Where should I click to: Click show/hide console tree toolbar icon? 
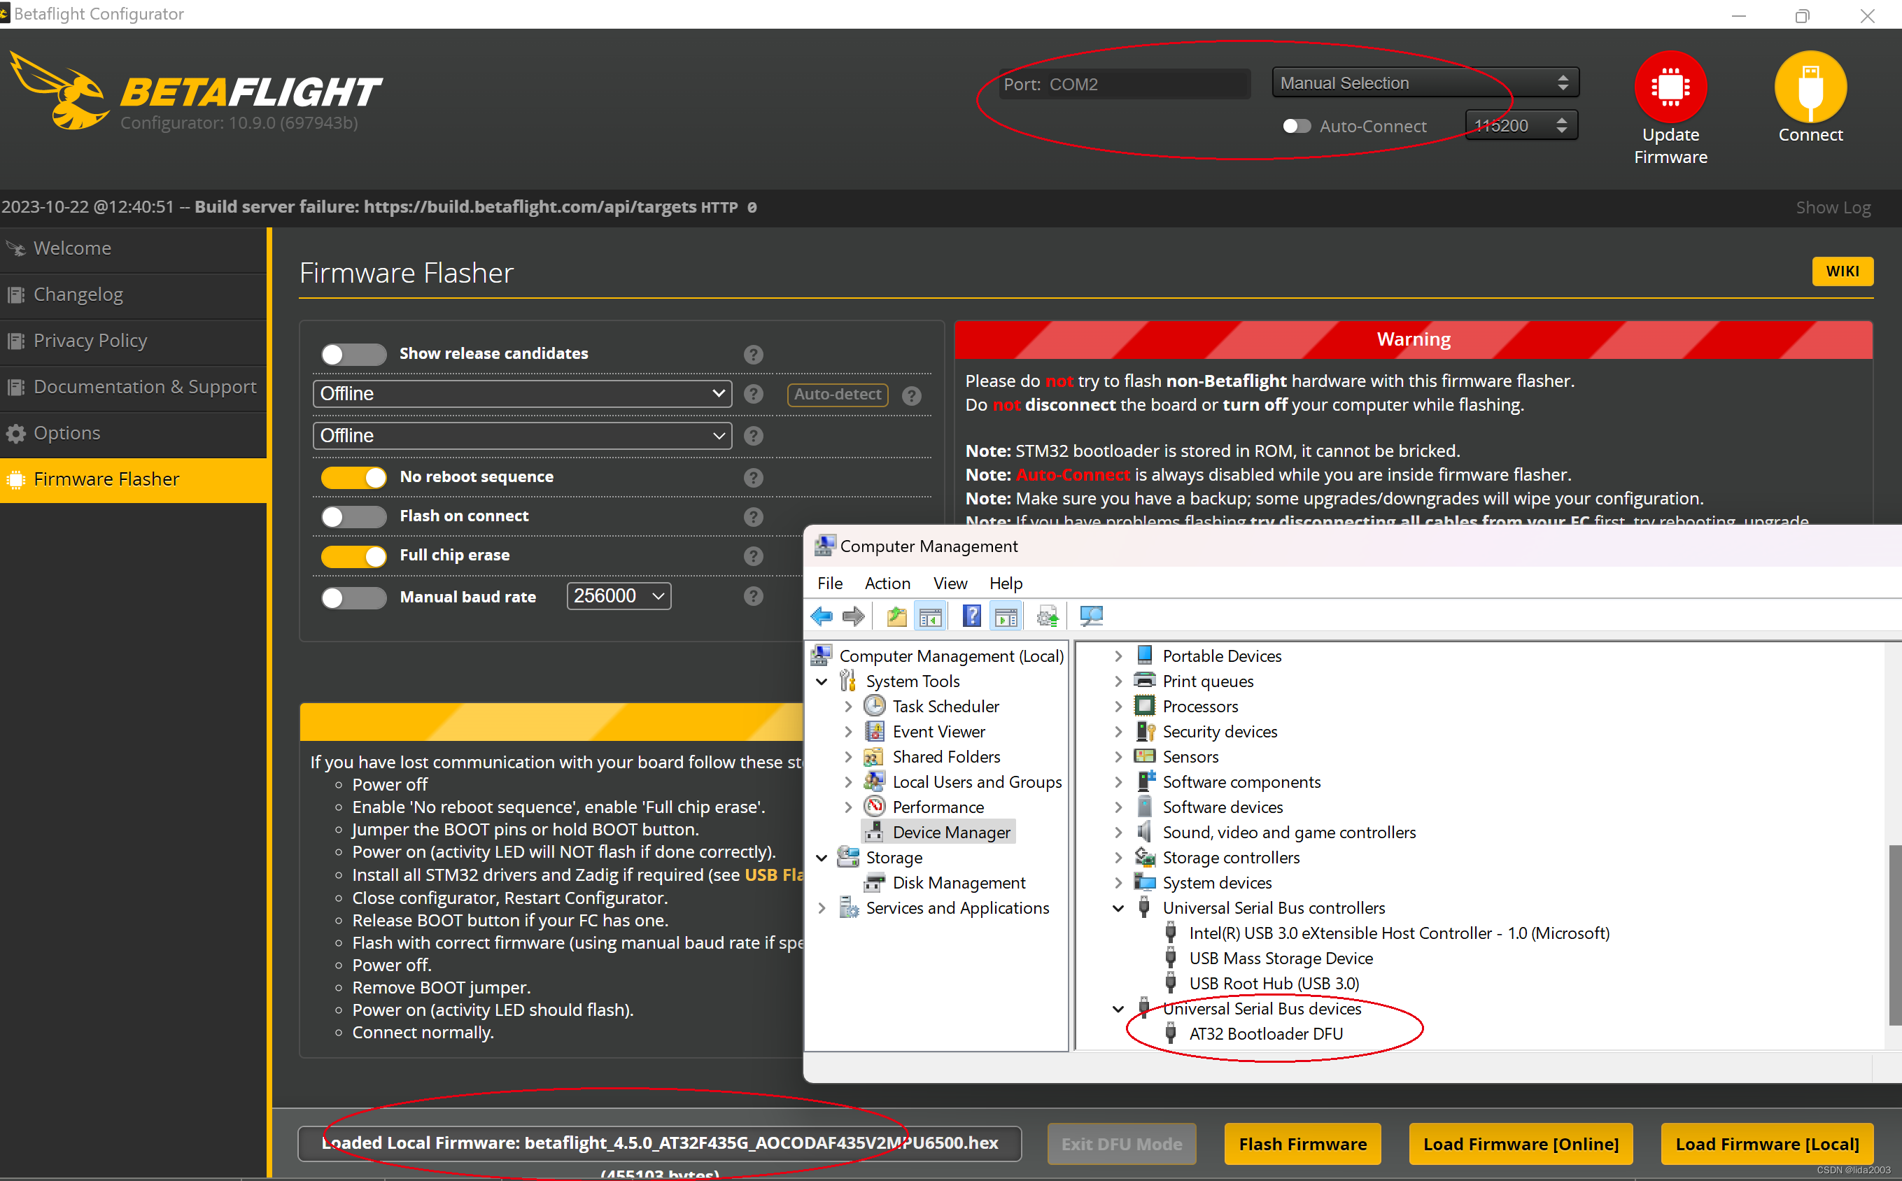tap(930, 617)
